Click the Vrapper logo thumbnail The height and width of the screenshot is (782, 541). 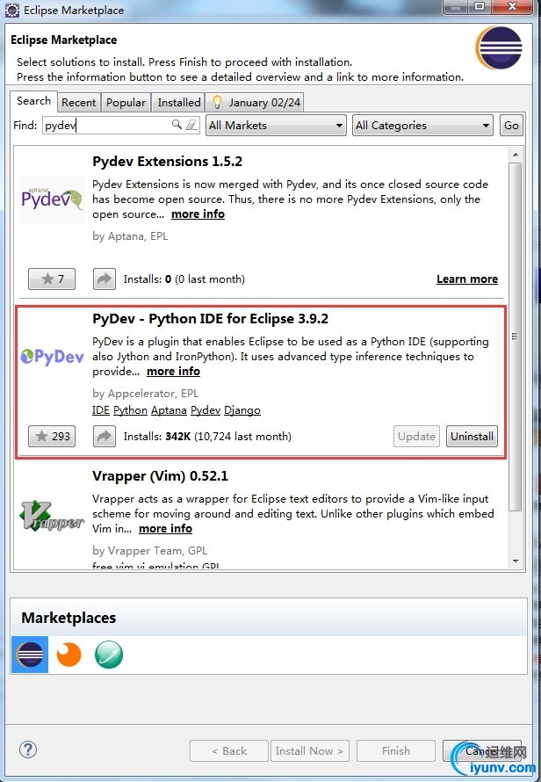tap(52, 516)
